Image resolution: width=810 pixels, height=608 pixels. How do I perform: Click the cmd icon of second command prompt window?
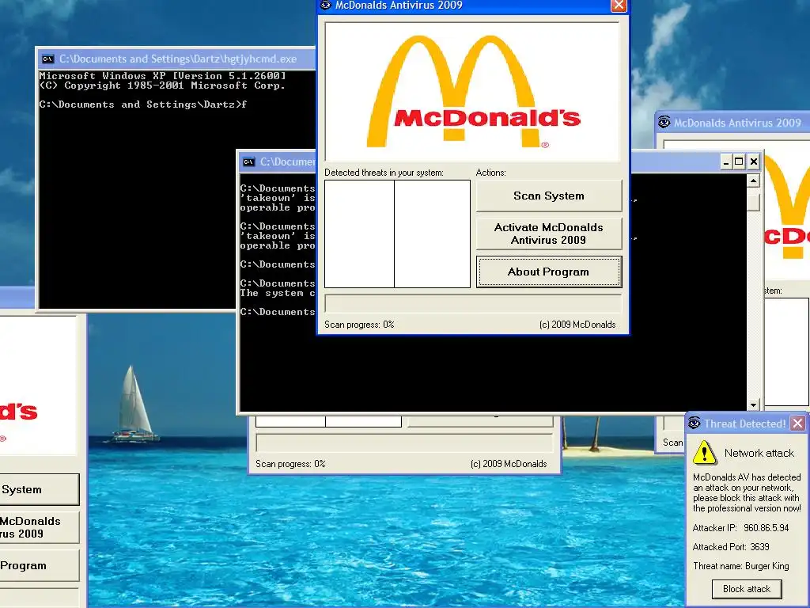click(248, 161)
